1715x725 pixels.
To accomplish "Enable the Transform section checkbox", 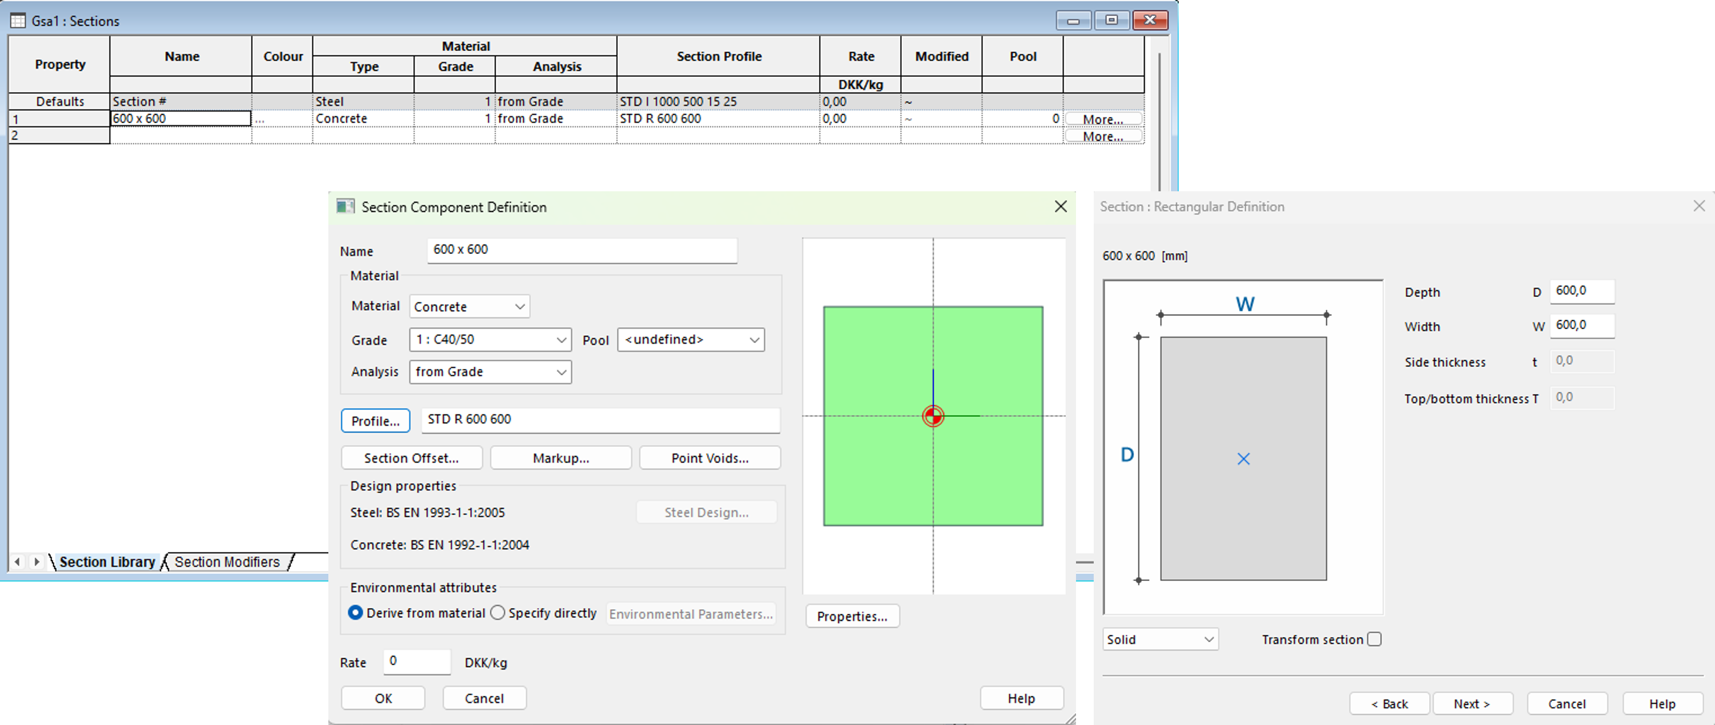I will click(1374, 639).
